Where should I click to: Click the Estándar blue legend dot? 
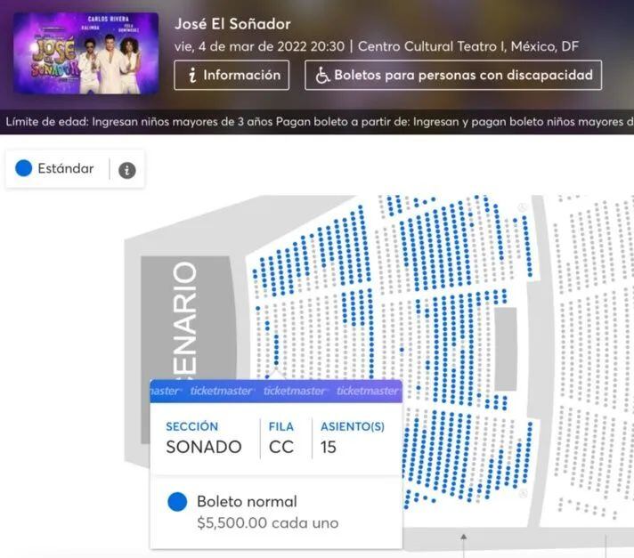[x=24, y=168]
